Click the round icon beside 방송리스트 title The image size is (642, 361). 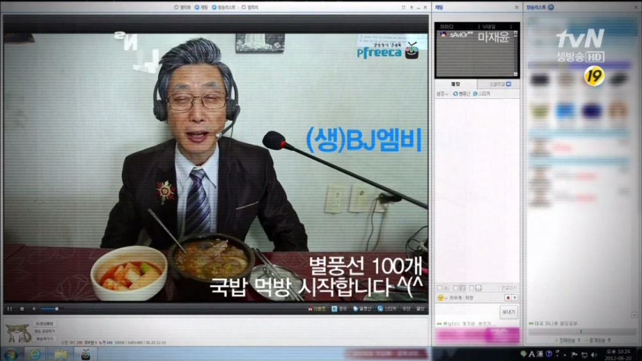tap(551, 7)
